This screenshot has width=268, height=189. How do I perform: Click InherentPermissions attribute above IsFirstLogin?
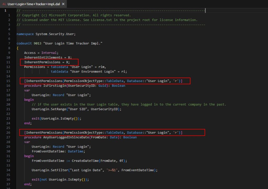(103, 81)
